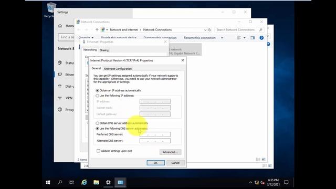Show more toolbar commands chevron
This screenshot has width=336, height=189.
pos(222,38)
